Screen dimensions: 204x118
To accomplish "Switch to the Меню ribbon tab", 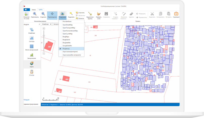I will click(34, 10).
